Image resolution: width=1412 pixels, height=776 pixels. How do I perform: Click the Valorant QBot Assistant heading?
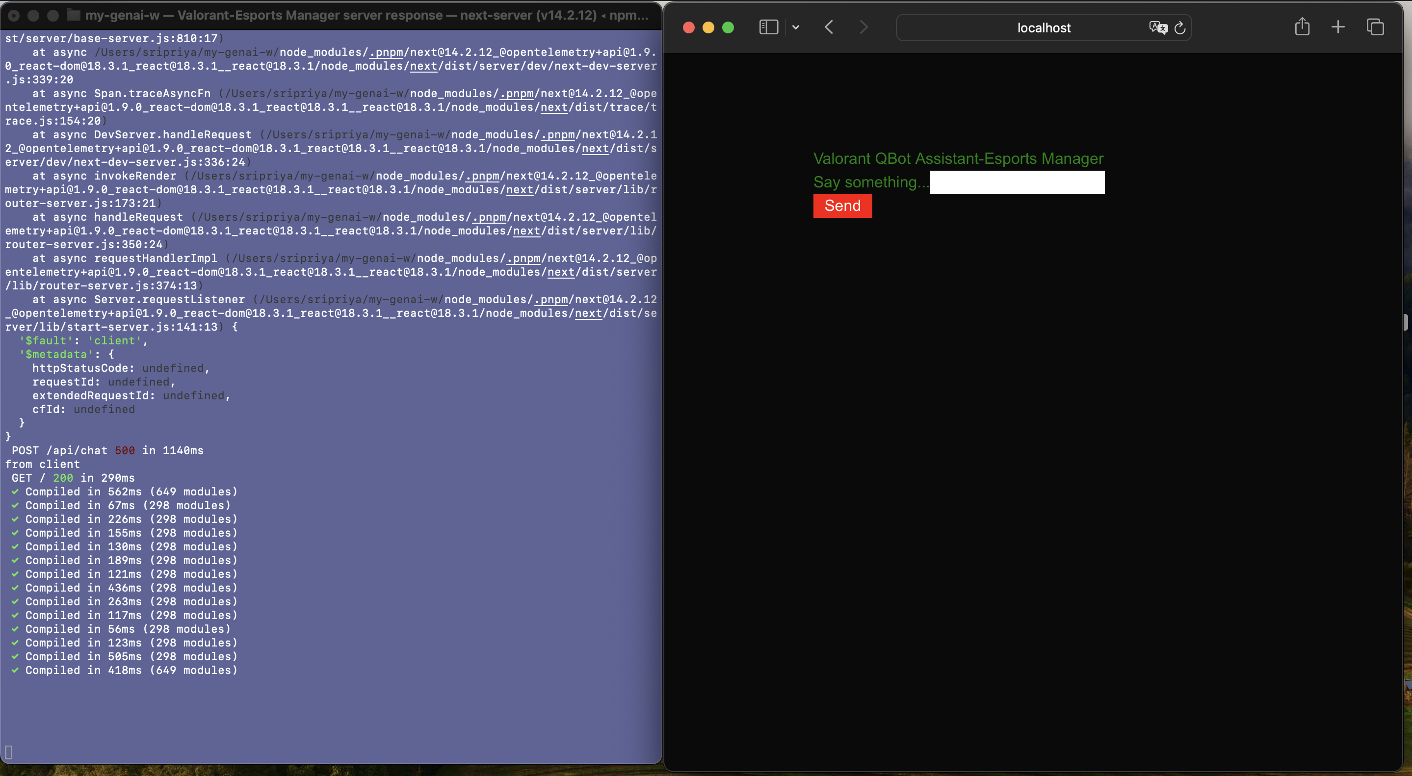[x=958, y=158]
